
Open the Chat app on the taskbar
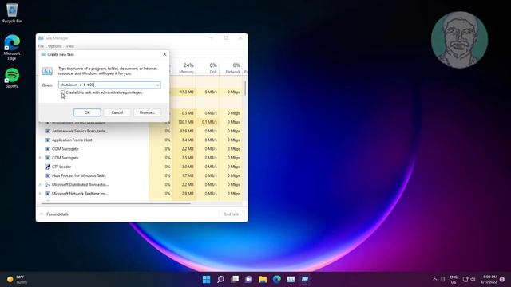pos(248,279)
